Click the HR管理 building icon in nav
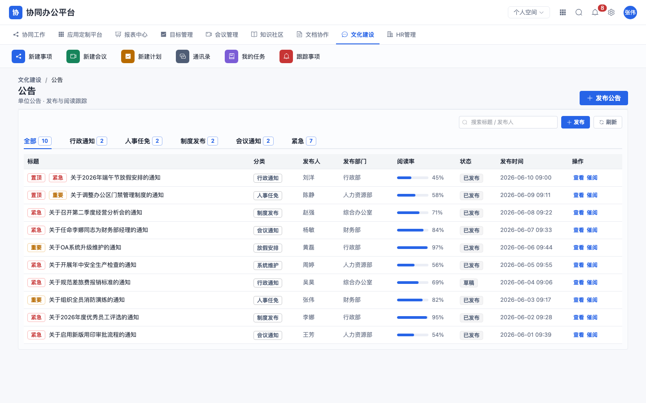 point(390,34)
